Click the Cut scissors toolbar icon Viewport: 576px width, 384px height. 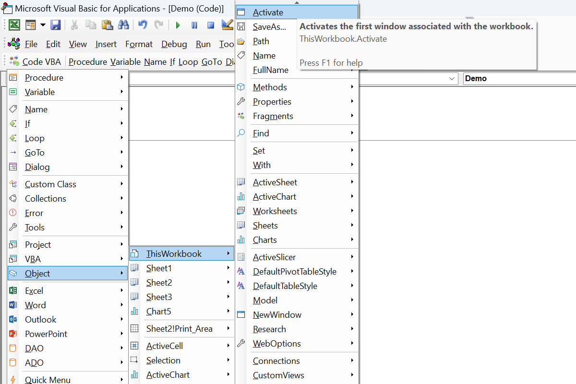point(74,25)
